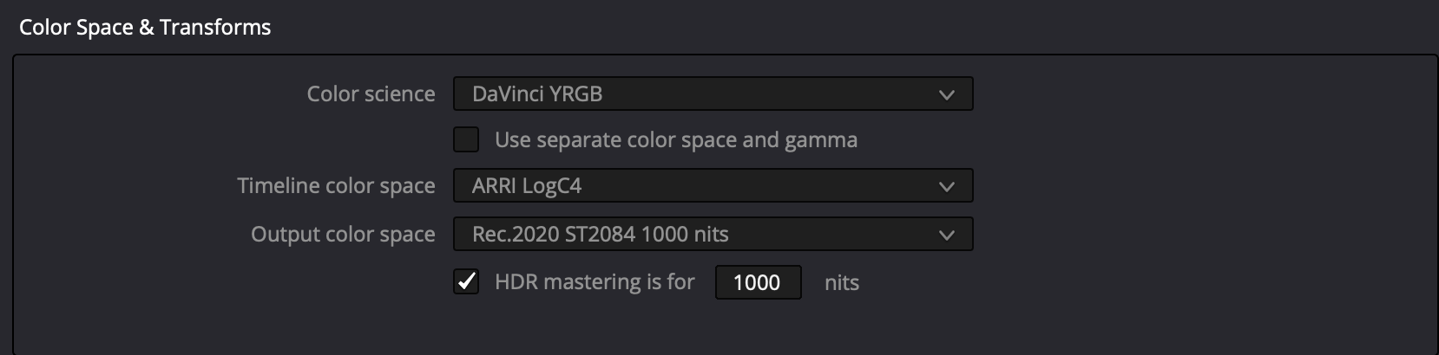Click the 'nits' unit label
Screen dimensions: 1439x355
pyautogui.click(x=841, y=283)
